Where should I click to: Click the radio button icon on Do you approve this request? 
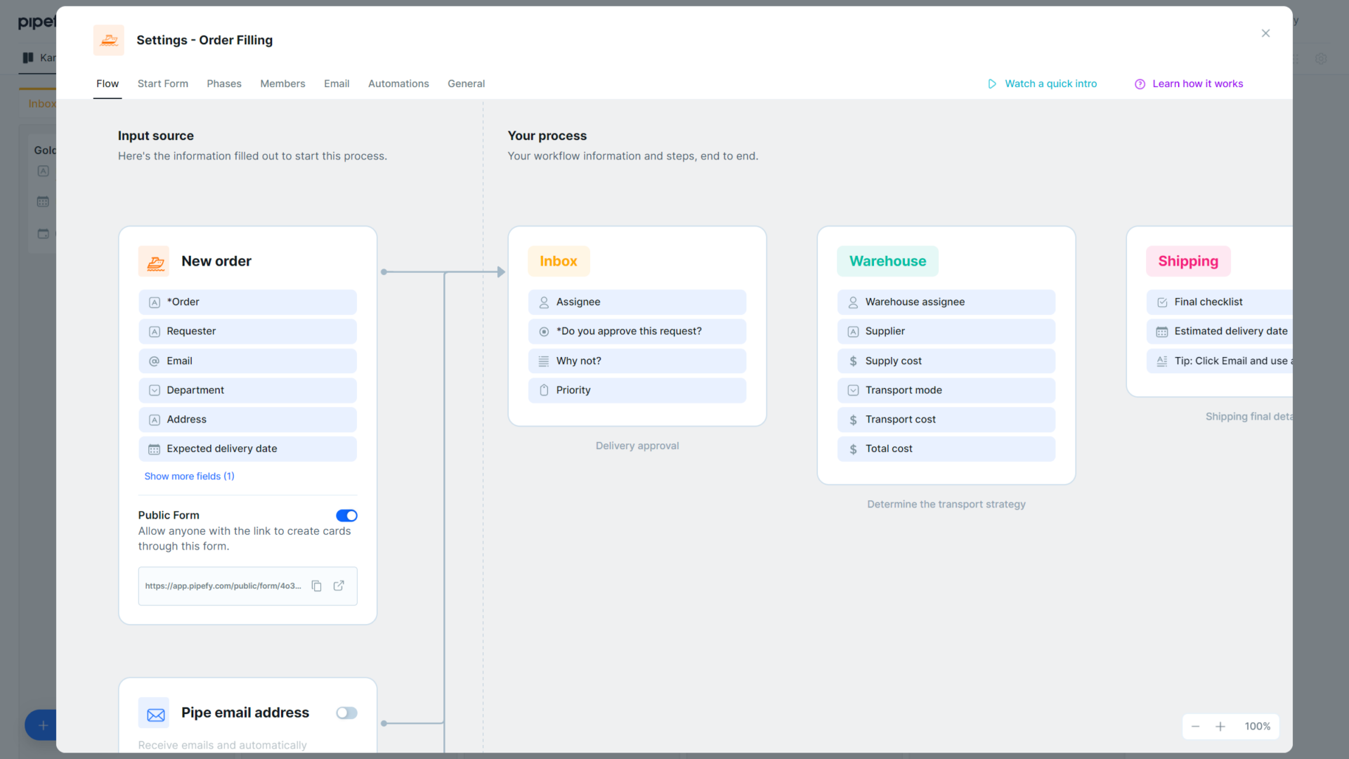pyautogui.click(x=543, y=331)
